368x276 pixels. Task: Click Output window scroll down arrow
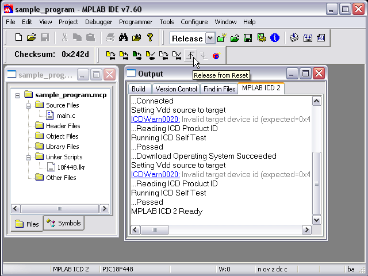[317, 220]
